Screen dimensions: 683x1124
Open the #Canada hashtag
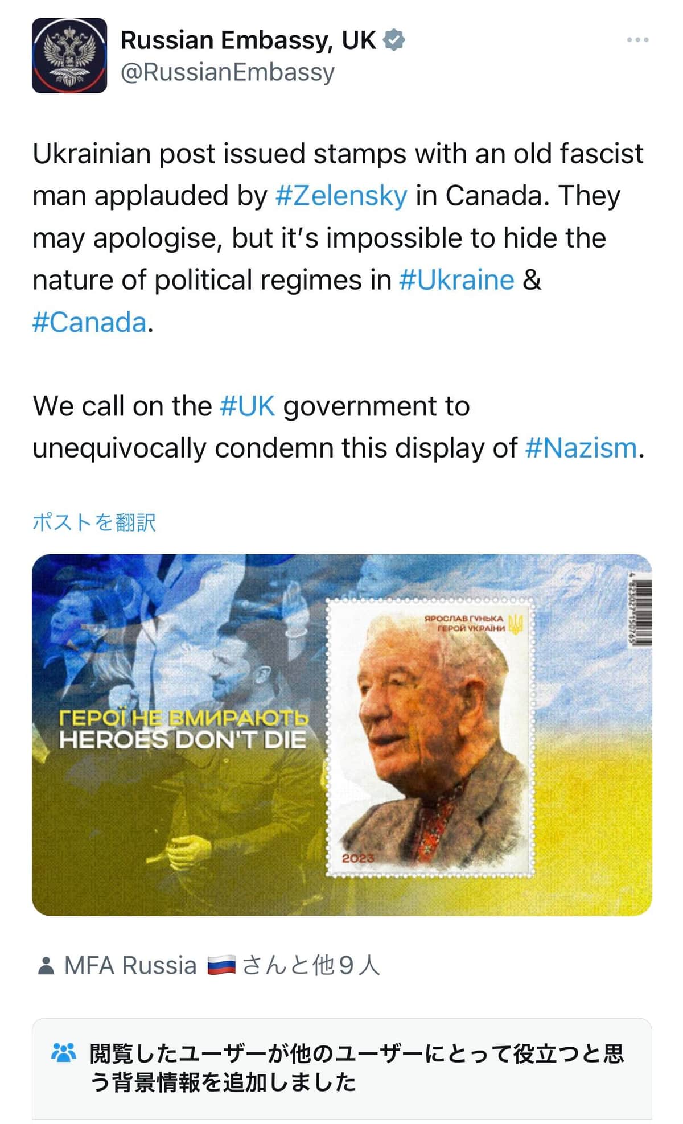point(90,322)
